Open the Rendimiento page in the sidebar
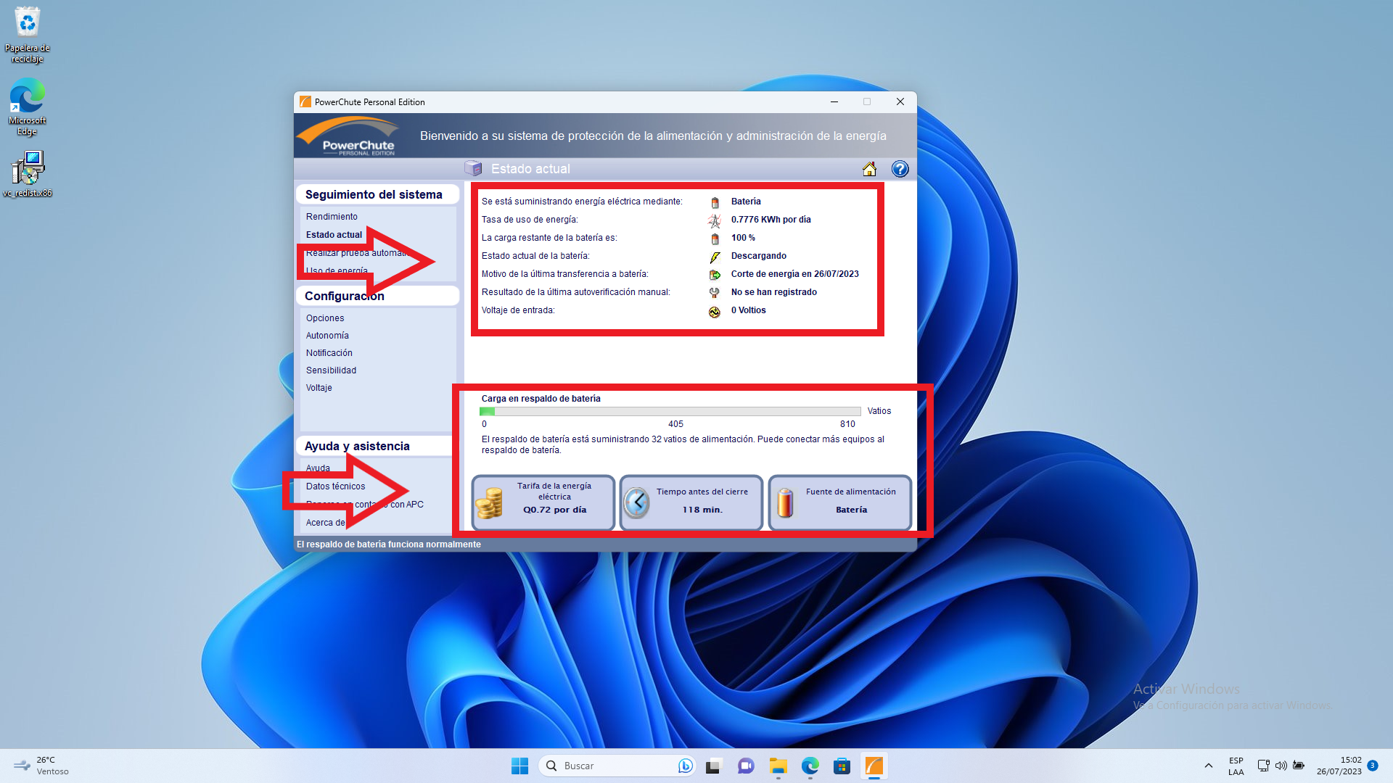This screenshot has width=1393, height=783. coord(332,217)
